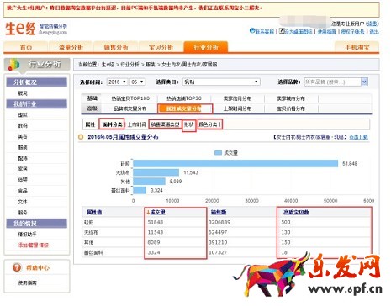The width and height of the screenshot is (391, 306).
Task: Open the 选择类目 dropdown showing 乳贴
Action: (x=221, y=82)
